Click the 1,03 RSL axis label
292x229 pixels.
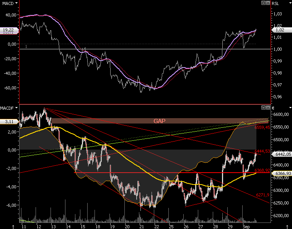coord(278,14)
